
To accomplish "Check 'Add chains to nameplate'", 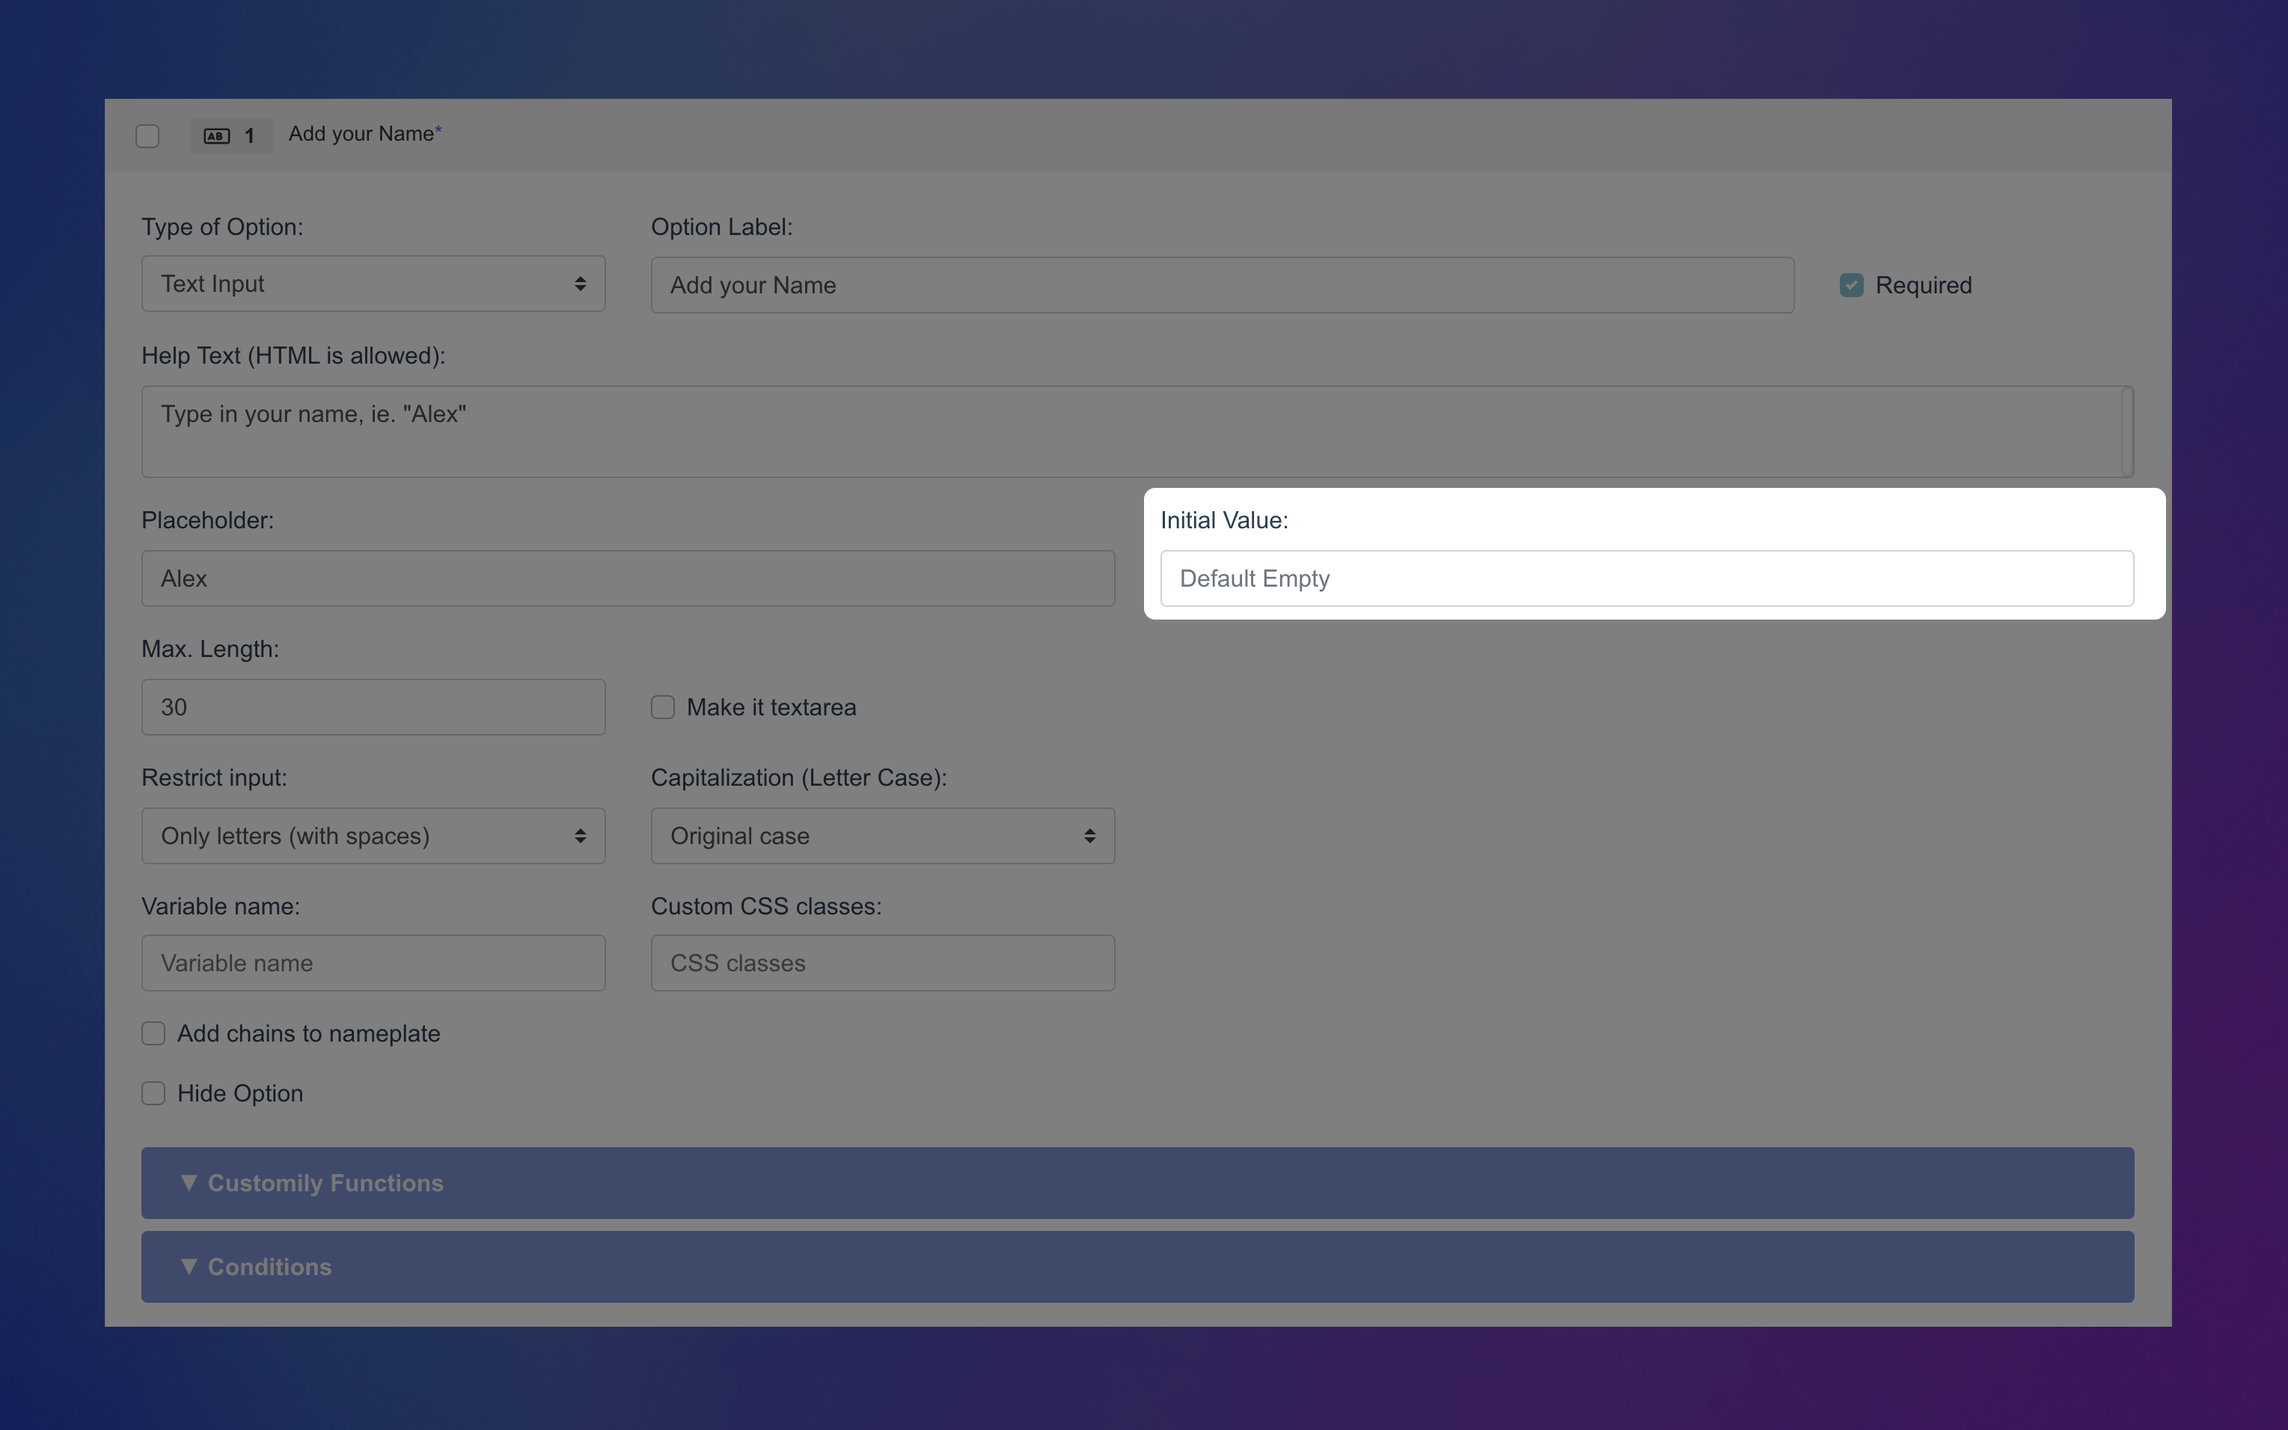I will tap(153, 1033).
